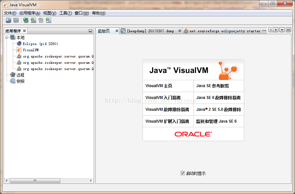Screen dimensions: 295x194
Task: Click the applications panel horizontal scrollbar thumb
Action: pos(35,181)
